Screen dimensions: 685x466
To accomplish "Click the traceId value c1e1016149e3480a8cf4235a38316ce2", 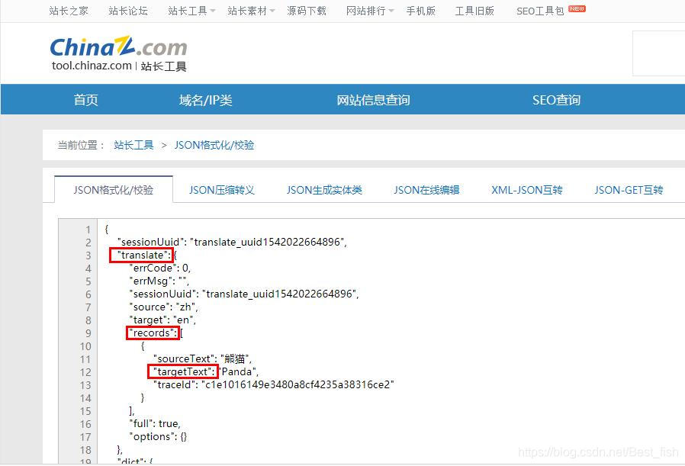I will 298,384.
